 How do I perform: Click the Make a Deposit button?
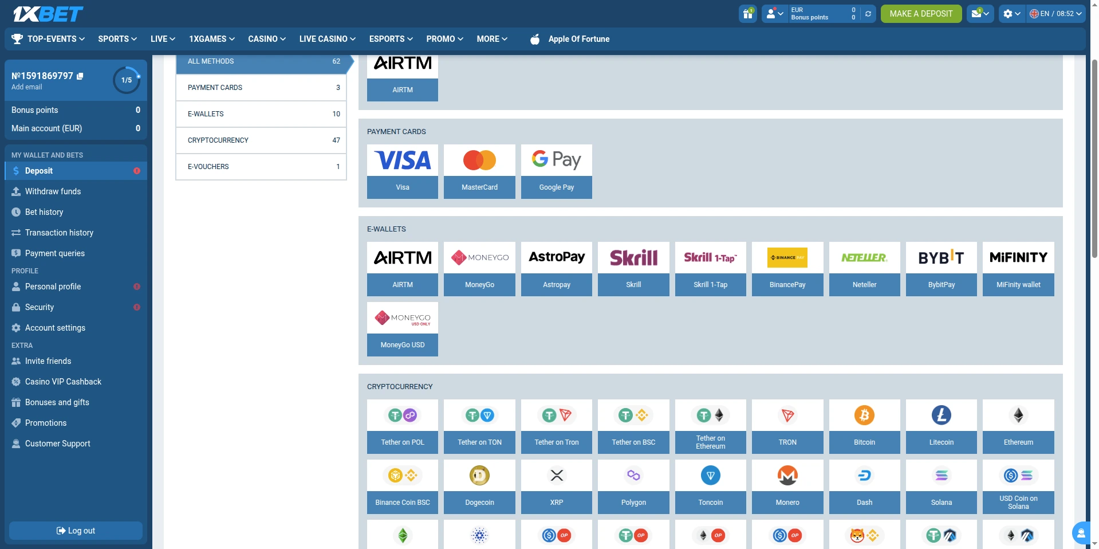(x=921, y=14)
